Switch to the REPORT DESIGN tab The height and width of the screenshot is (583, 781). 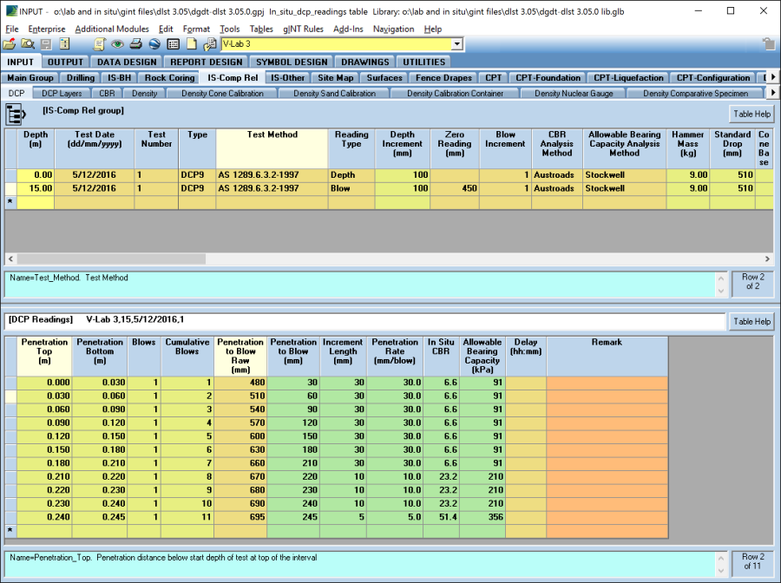(x=207, y=62)
